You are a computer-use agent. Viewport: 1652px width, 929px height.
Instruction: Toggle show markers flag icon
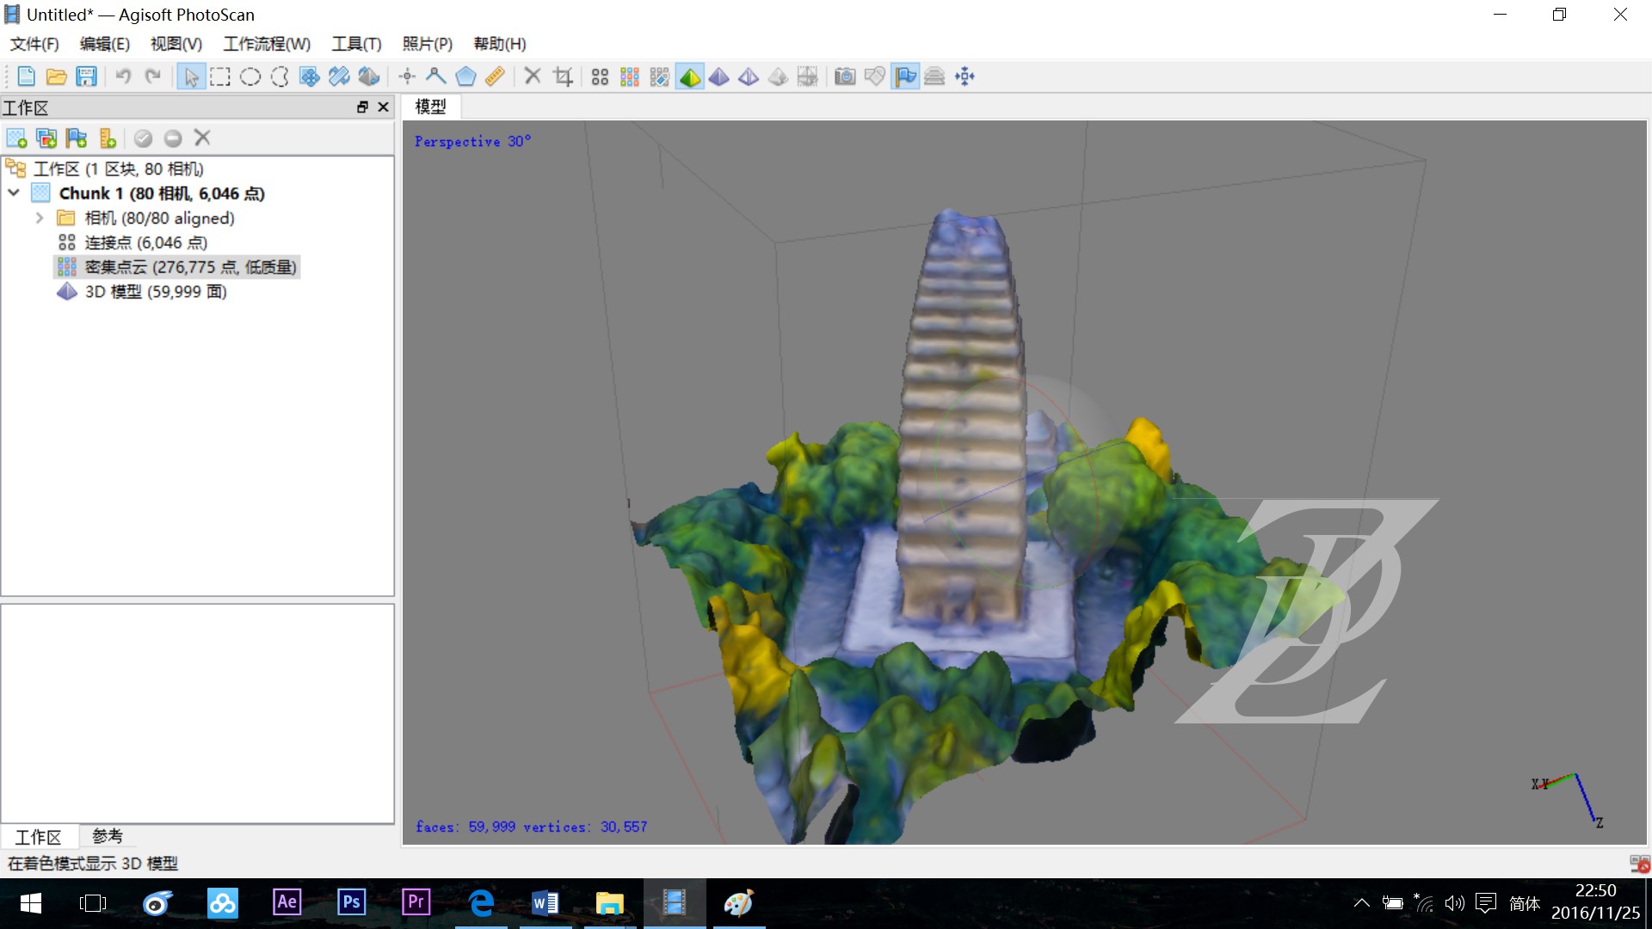[x=905, y=77]
